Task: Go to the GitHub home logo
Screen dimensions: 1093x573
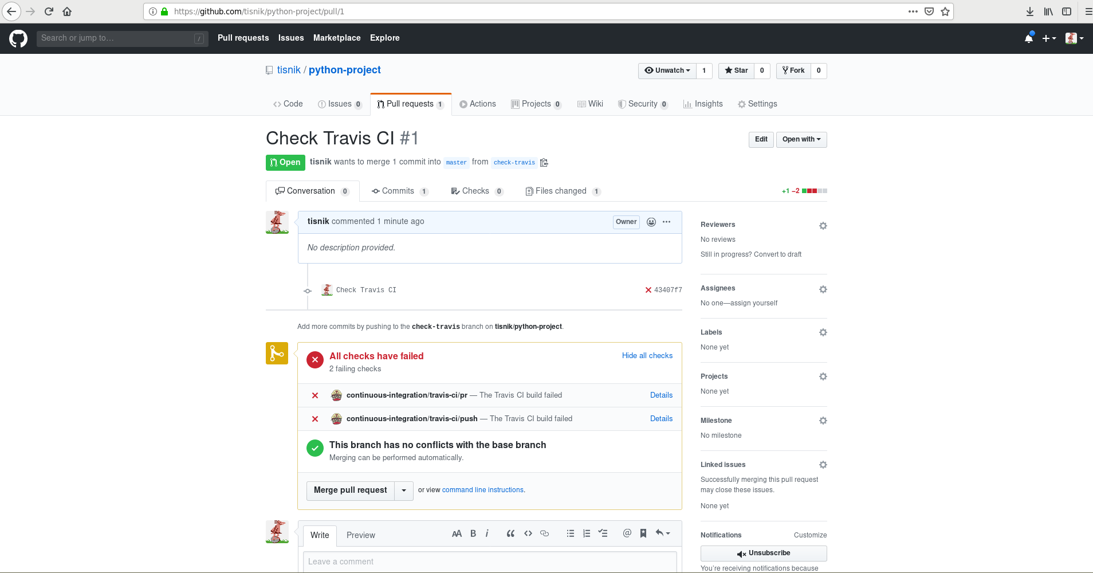Action: [18, 38]
